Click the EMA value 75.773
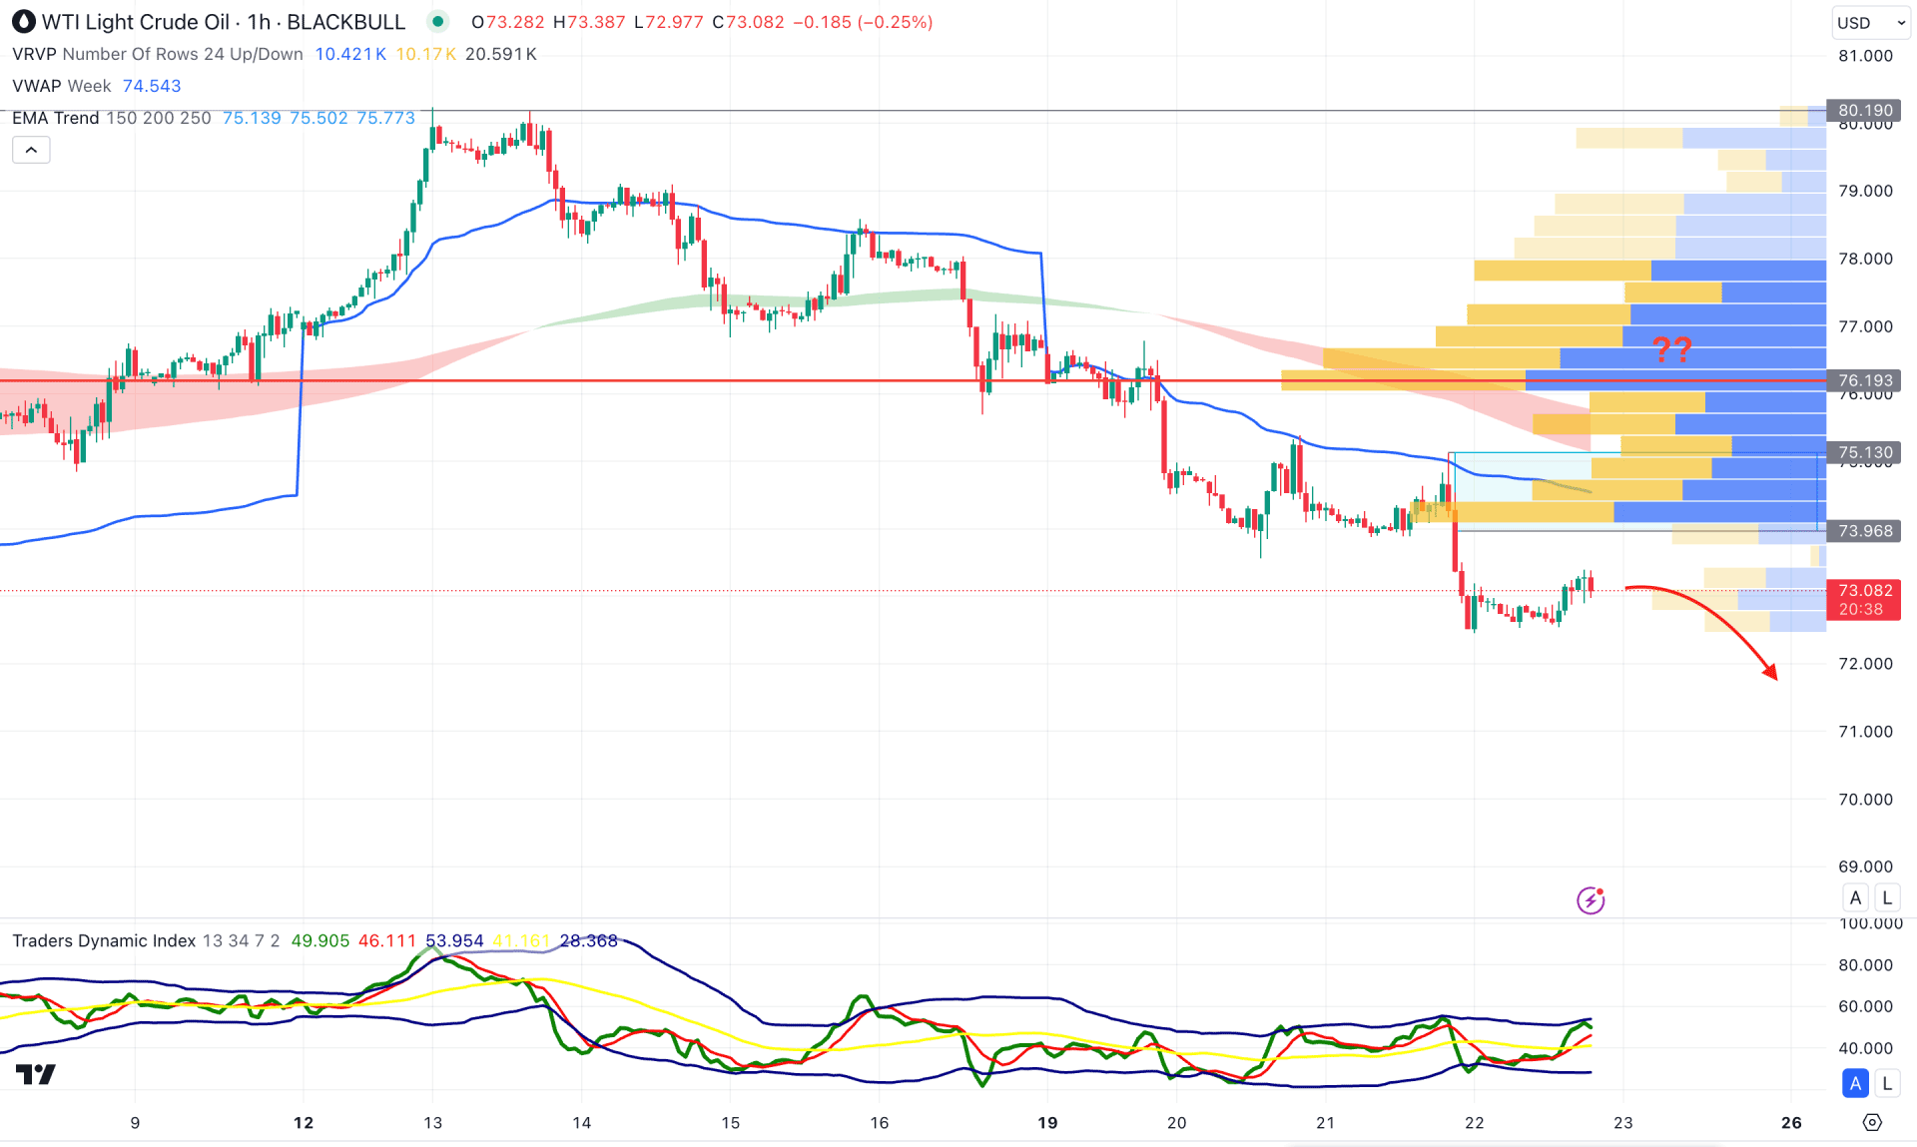Screen dimensions: 1917x1147 coord(385,118)
